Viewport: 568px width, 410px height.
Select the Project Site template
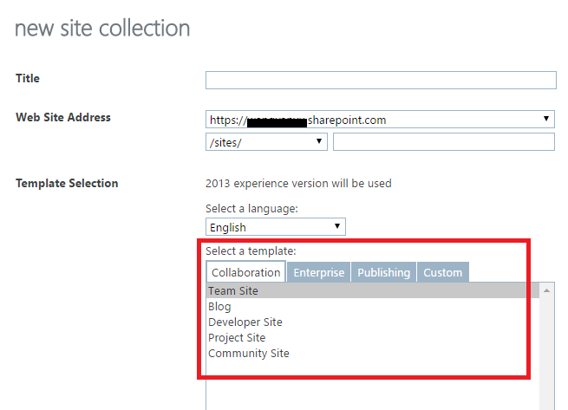(373, 337)
